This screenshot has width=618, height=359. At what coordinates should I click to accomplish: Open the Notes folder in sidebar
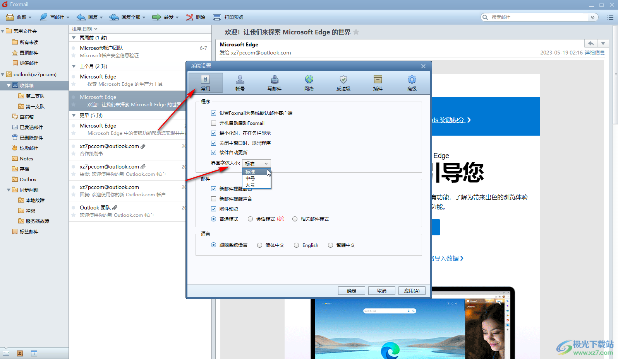pyautogui.click(x=26, y=159)
